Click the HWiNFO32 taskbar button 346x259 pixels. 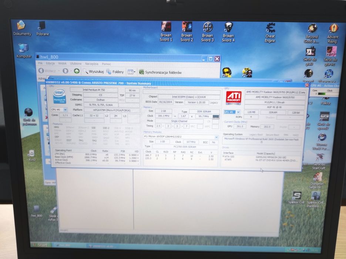click(103, 246)
